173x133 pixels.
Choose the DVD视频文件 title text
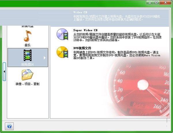pos(83,48)
